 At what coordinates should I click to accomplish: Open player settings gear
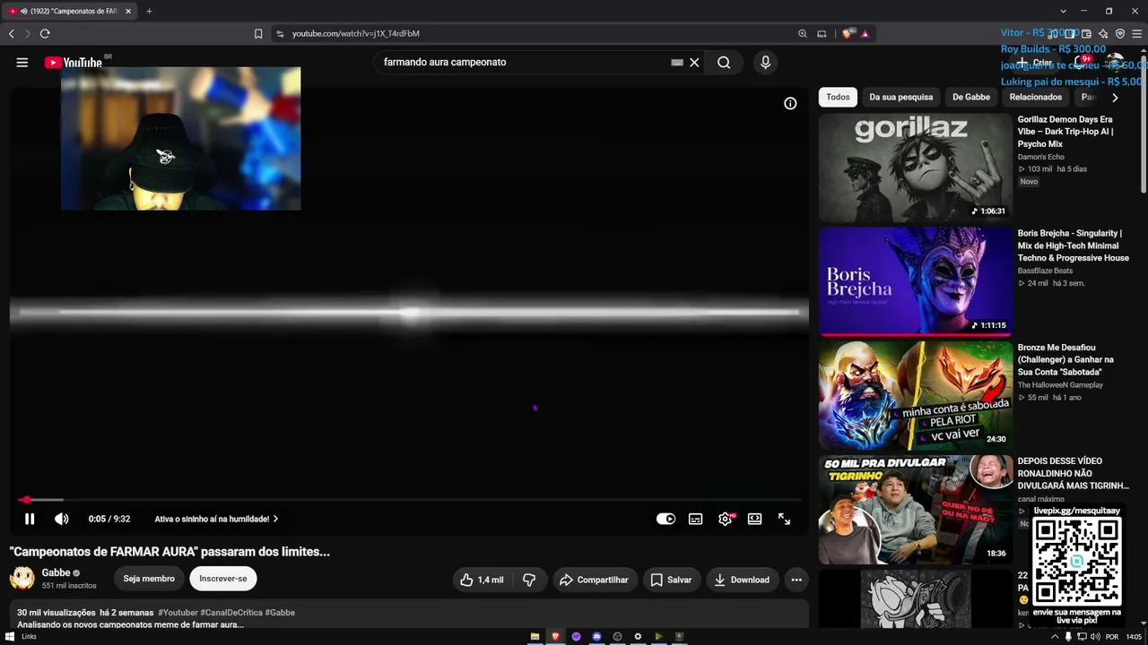click(x=725, y=519)
